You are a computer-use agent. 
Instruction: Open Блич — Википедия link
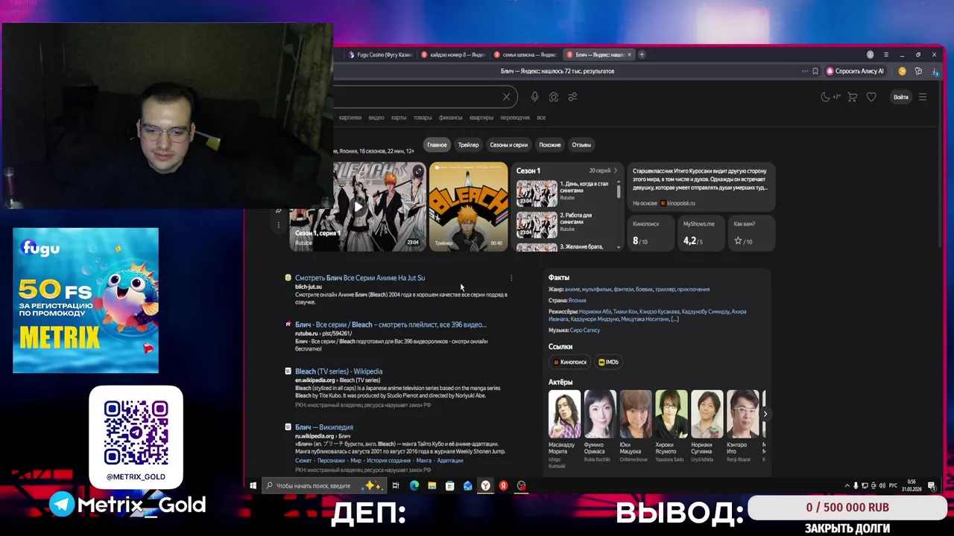[323, 427]
